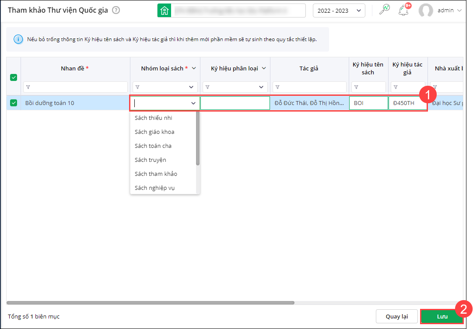The image size is (473, 329).
Task: Click the Lưu save button
Action: [x=441, y=316]
